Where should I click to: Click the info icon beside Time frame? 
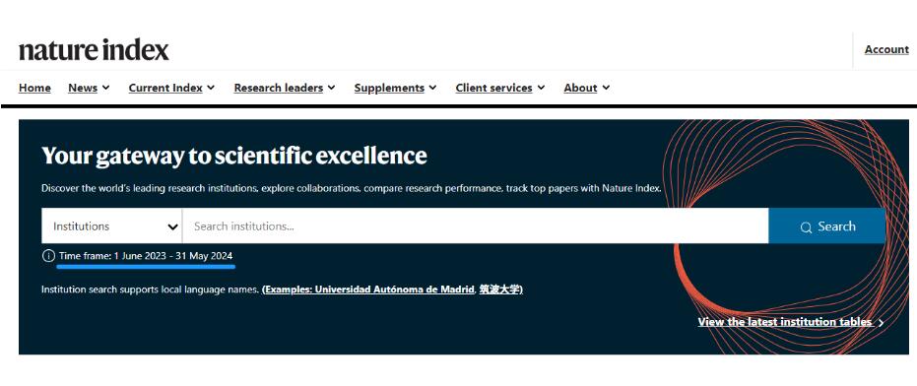[x=48, y=256]
